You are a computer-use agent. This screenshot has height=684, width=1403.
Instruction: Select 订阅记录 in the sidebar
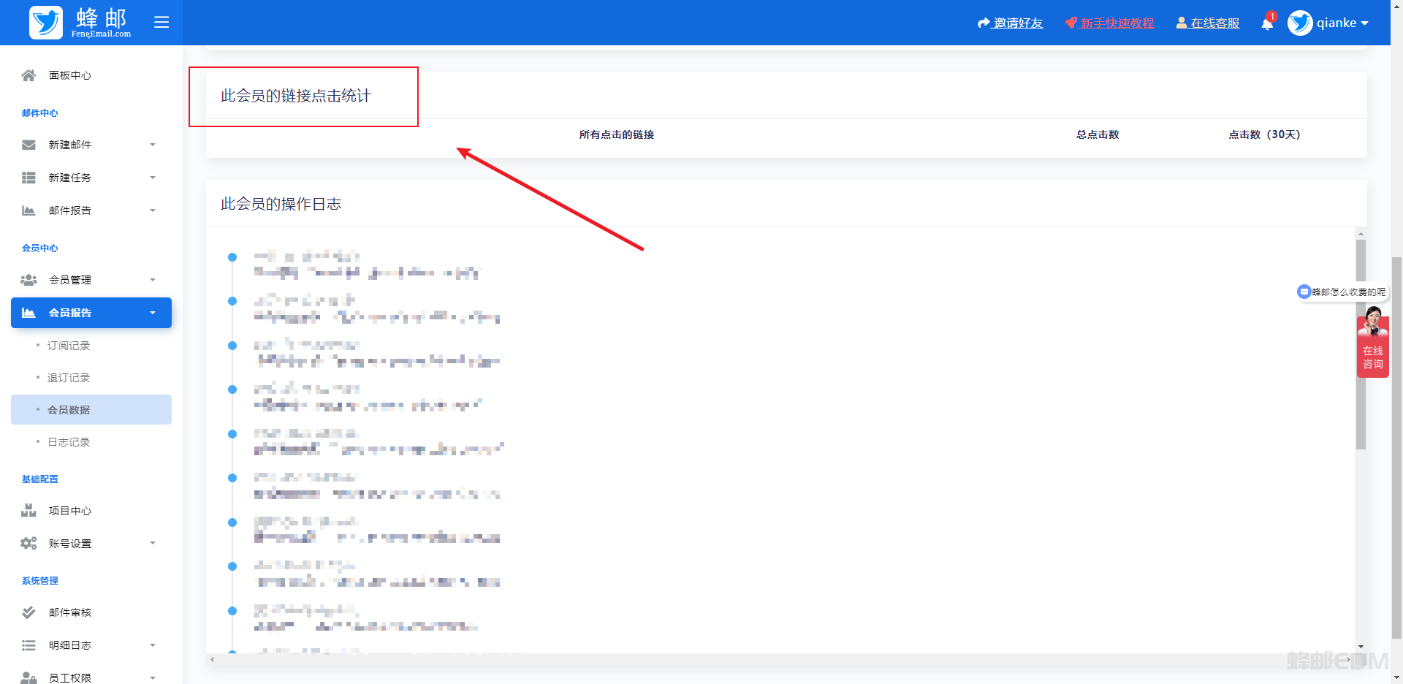pos(69,346)
